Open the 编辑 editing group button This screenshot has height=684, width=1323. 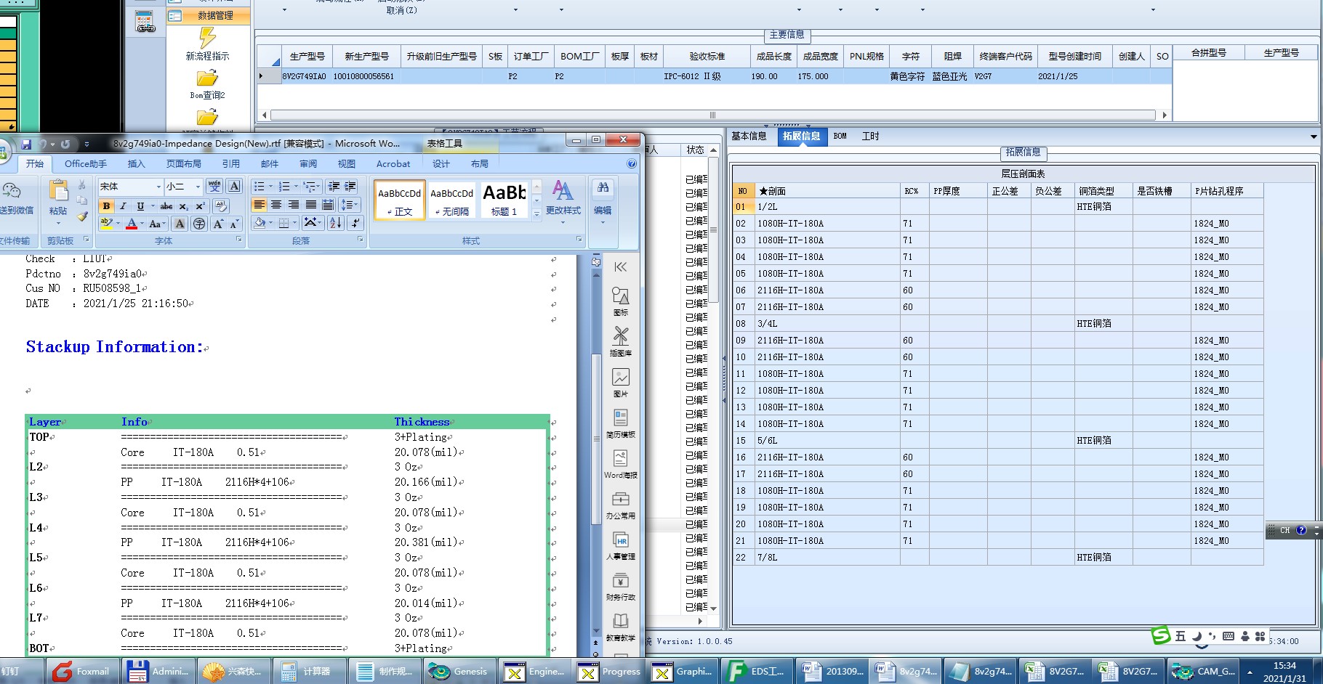pos(603,201)
